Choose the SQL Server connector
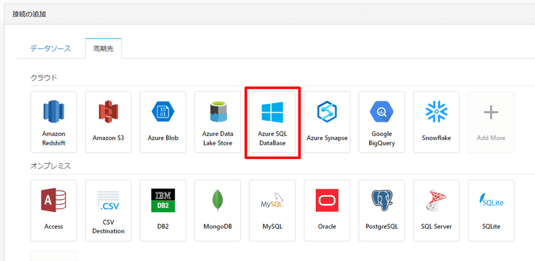The image size is (535, 261). 436,210
